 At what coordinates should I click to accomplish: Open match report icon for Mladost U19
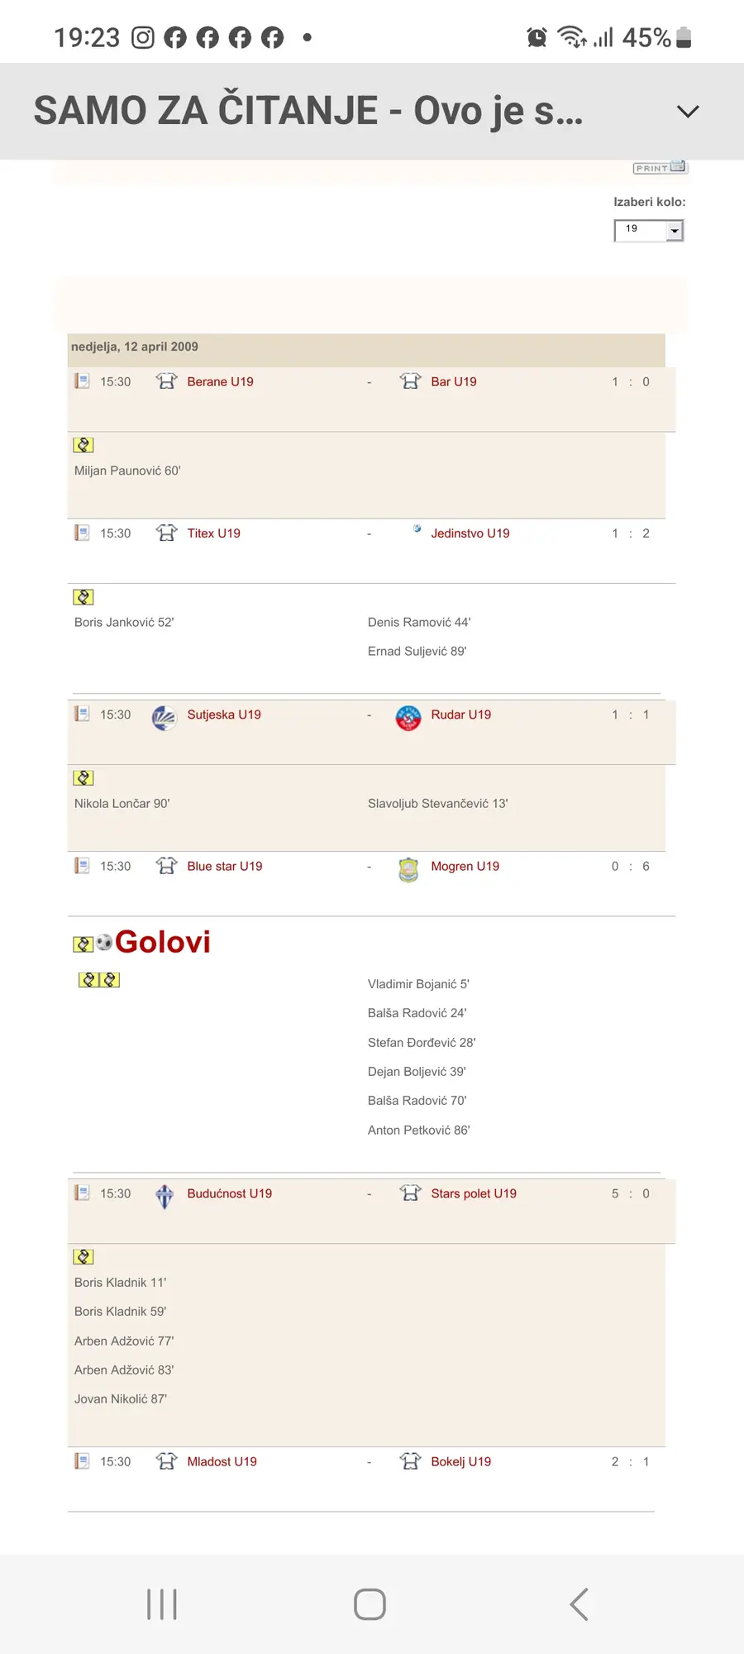tap(82, 1461)
